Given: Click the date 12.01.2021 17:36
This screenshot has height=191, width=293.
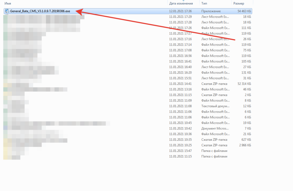Looking at the screenshot, I should [x=180, y=11].
